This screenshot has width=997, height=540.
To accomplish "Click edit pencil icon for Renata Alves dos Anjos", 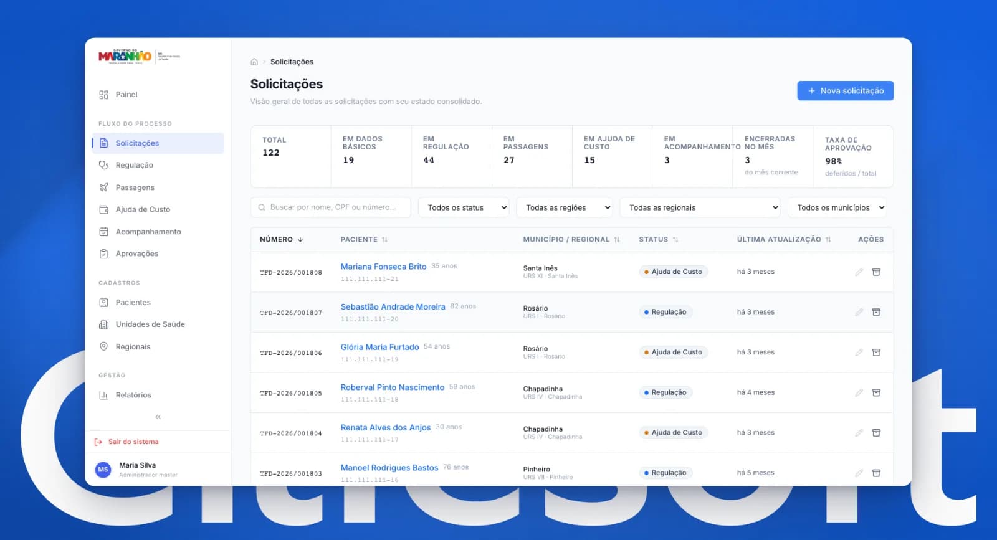I will click(x=859, y=433).
